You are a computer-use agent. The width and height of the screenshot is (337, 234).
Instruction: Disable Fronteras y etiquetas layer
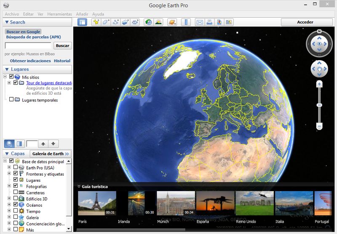coord(16,173)
